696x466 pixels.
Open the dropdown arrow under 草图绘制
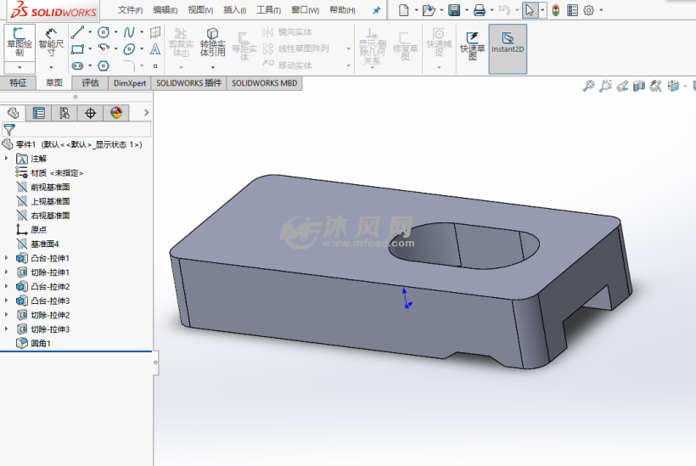pos(19,67)
